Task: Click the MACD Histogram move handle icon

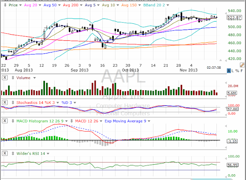Action: click(13, 121)
